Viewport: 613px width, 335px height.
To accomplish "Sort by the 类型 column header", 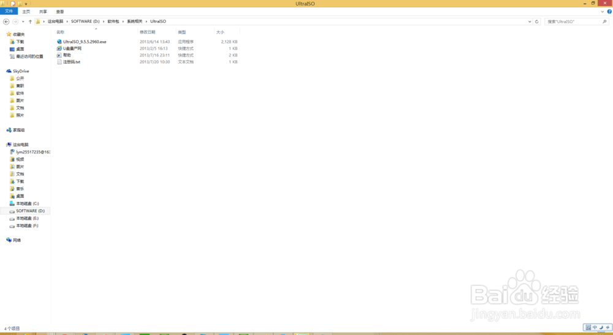I will pos(182,32).
